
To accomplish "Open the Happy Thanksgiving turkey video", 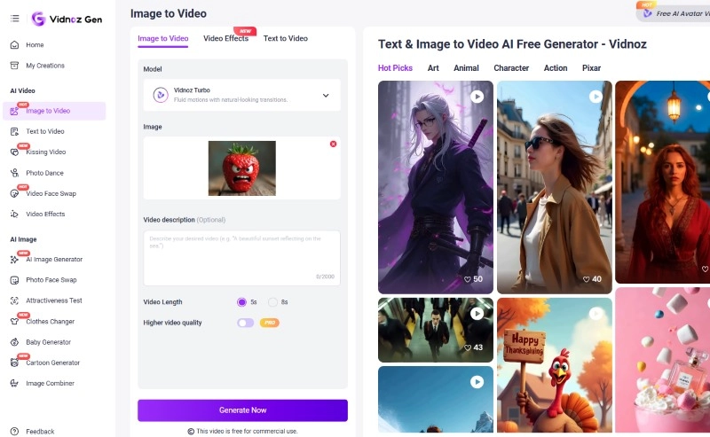I will tap(555, 364).
